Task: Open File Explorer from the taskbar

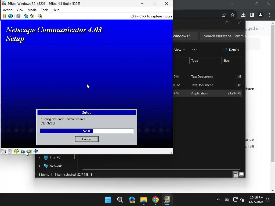Action: pos(144,200)
